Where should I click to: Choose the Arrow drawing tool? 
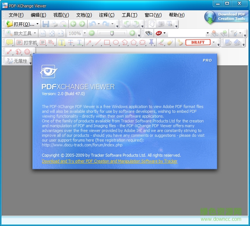(89, 42)
